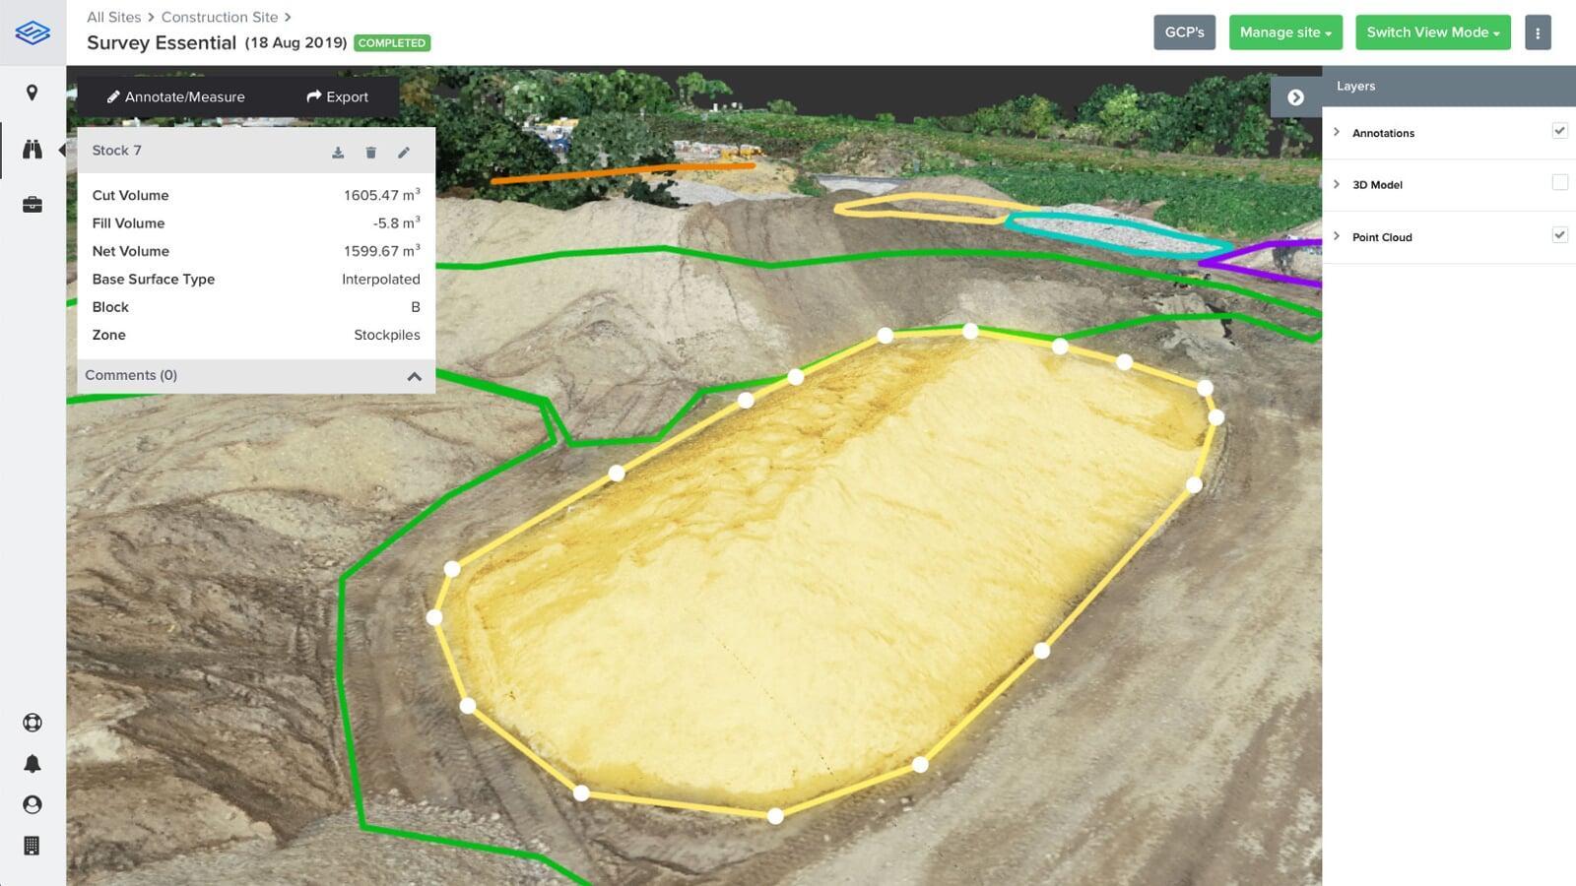1576x886 pixels.
Task: Open the briefcase icon in sidebar
Action: (33, 205)
